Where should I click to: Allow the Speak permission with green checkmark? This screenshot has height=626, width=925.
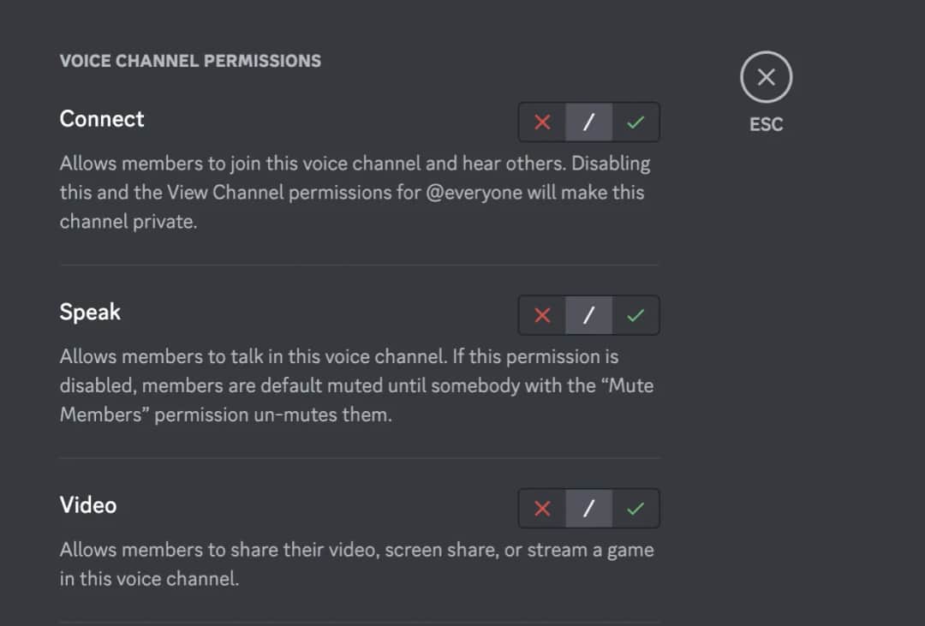click(635, 315)
